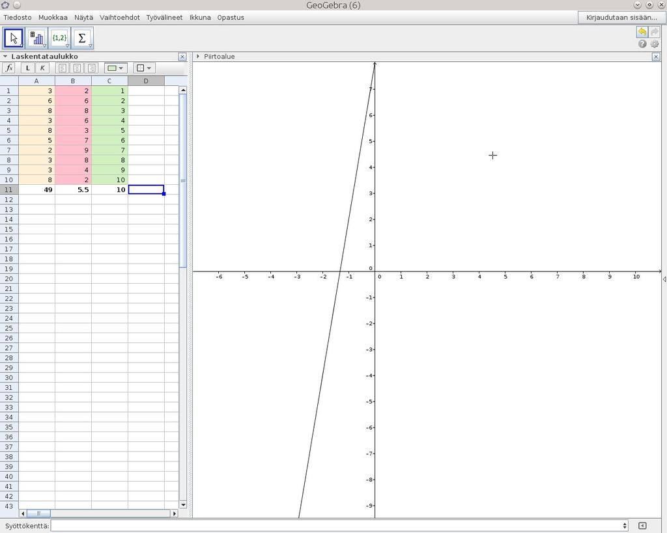
Task: Open the Muokkaa menu
Action: [x=53, y=18]
